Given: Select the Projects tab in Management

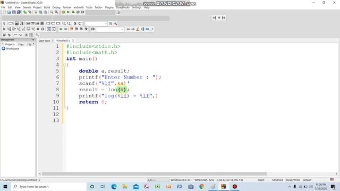Looking at the screenshot, I should (10, 45).
